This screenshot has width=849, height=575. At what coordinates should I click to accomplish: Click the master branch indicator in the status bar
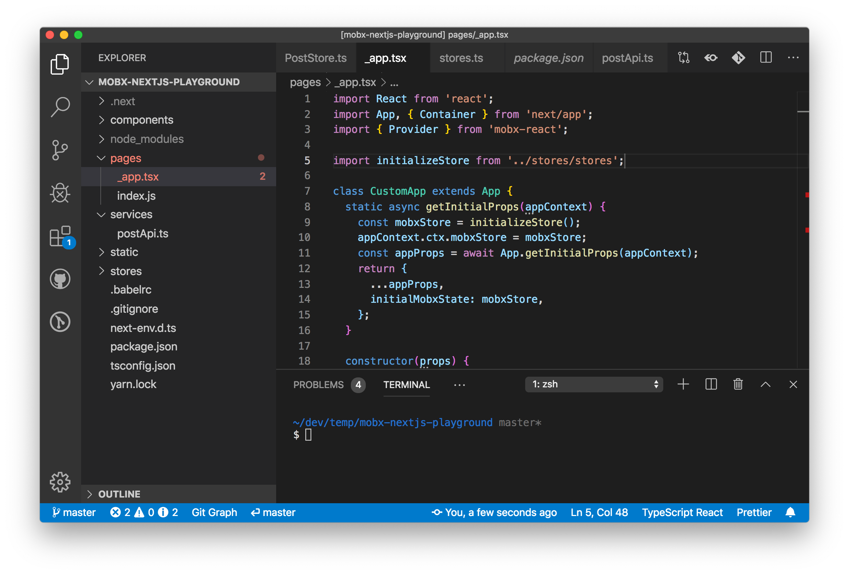point(74,512)
